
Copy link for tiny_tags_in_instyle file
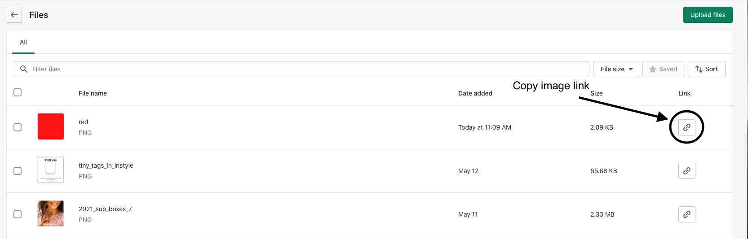[686, 171]
